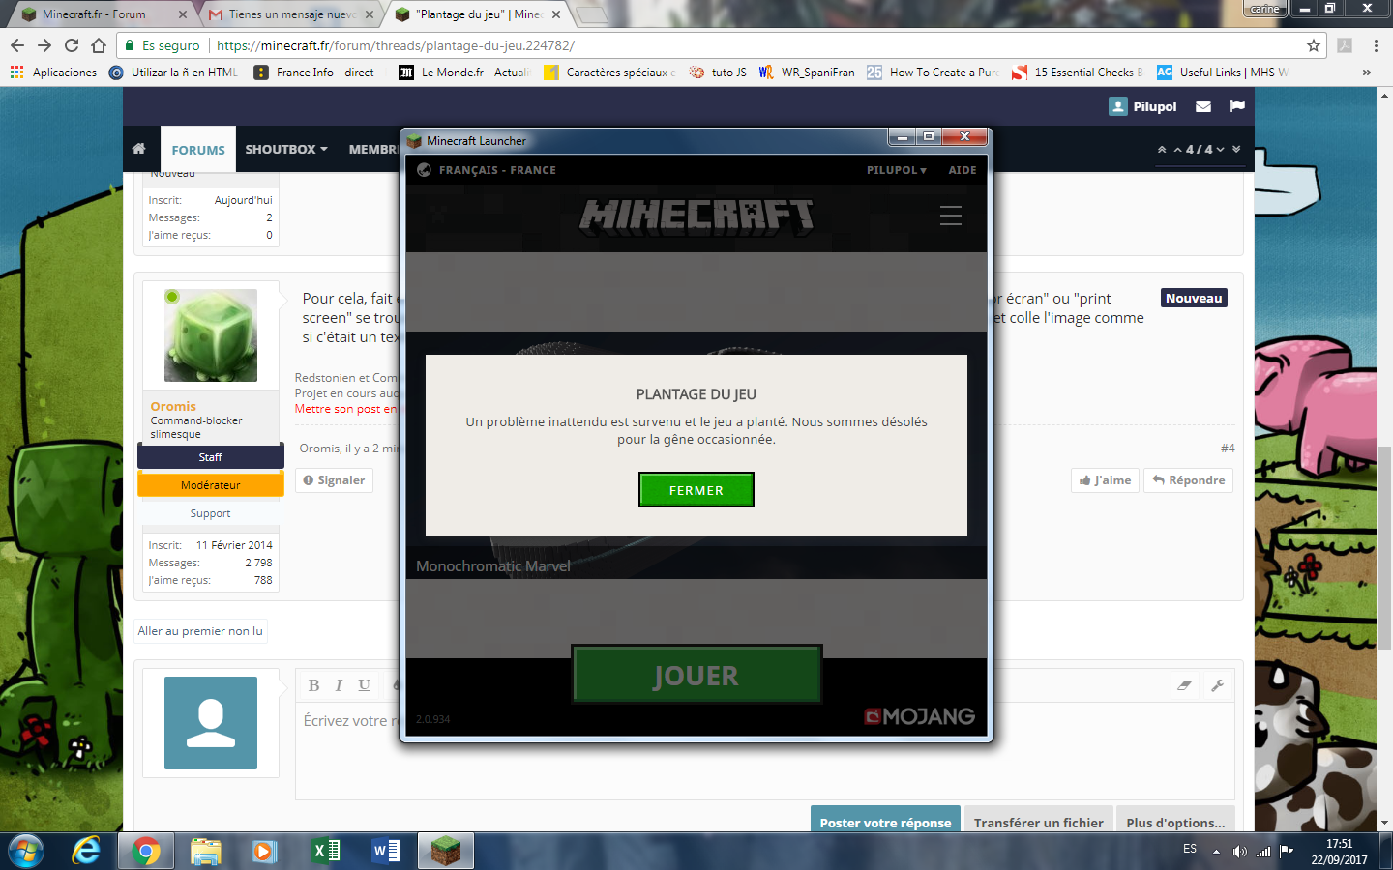Switch to Gmail Tienes un mensaje tab
Screen dimensions: 1393x870
tap(292, 14)
